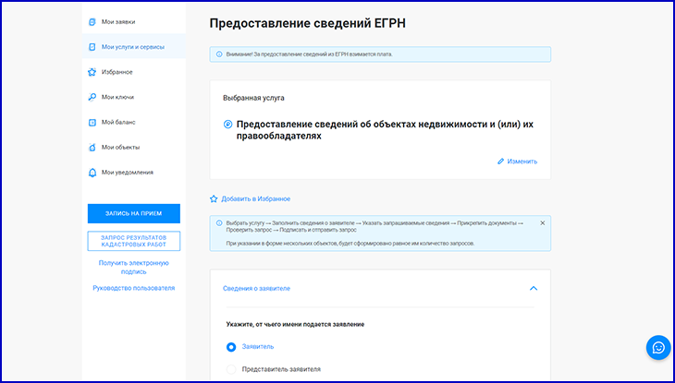Click the Мои ключи key icon

[92, 97]
